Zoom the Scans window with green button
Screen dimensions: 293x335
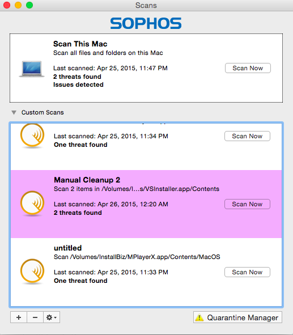point(29,5)
